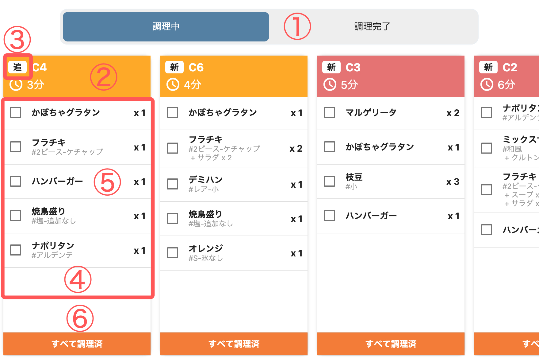Click the red C3 order header
This screenshot has height=359, width=539.
click(x=391, y=76)
